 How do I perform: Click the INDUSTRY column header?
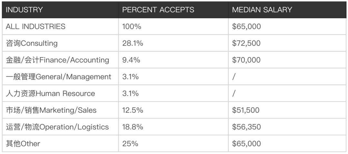pos(24,10)
